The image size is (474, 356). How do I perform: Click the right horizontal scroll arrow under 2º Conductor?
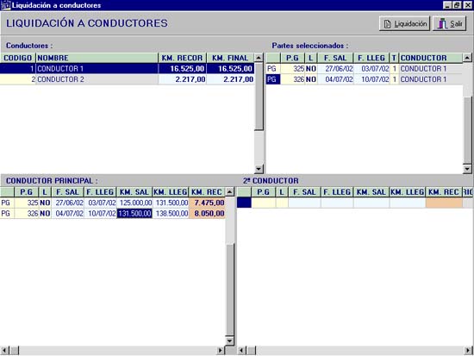(468, 351)
